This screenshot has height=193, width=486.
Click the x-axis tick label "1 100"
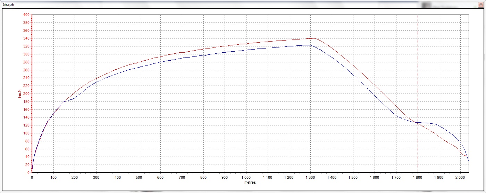[x=268, y=177]
